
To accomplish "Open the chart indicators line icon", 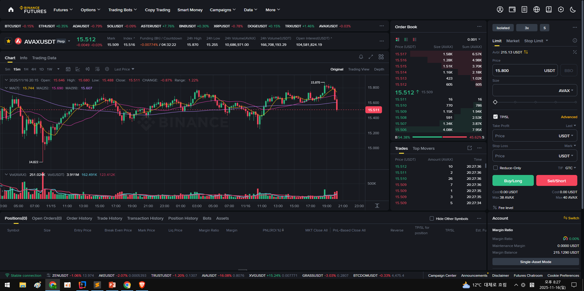I will pos(78,69).
